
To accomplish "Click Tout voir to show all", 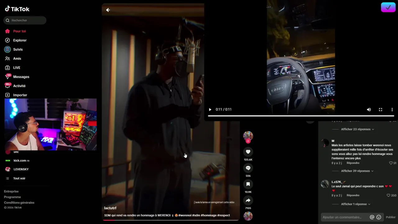I will pyautogui.click(x=19, y=178).
